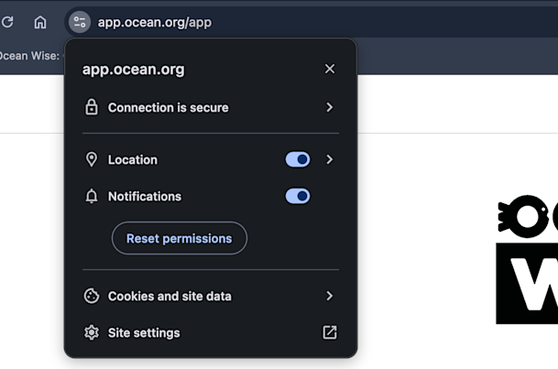
Task: Click the Notifications bell icon
Action: point(92,196)
